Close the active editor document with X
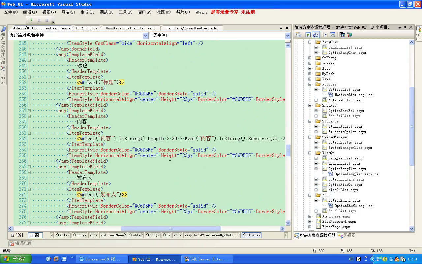This screenshot has width=422, height=264. 287,28
